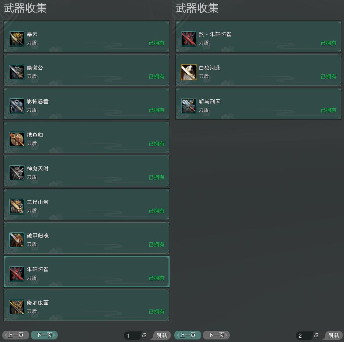
Task: Choose the 携鱼归 shield icon
Action: (17, 139)
